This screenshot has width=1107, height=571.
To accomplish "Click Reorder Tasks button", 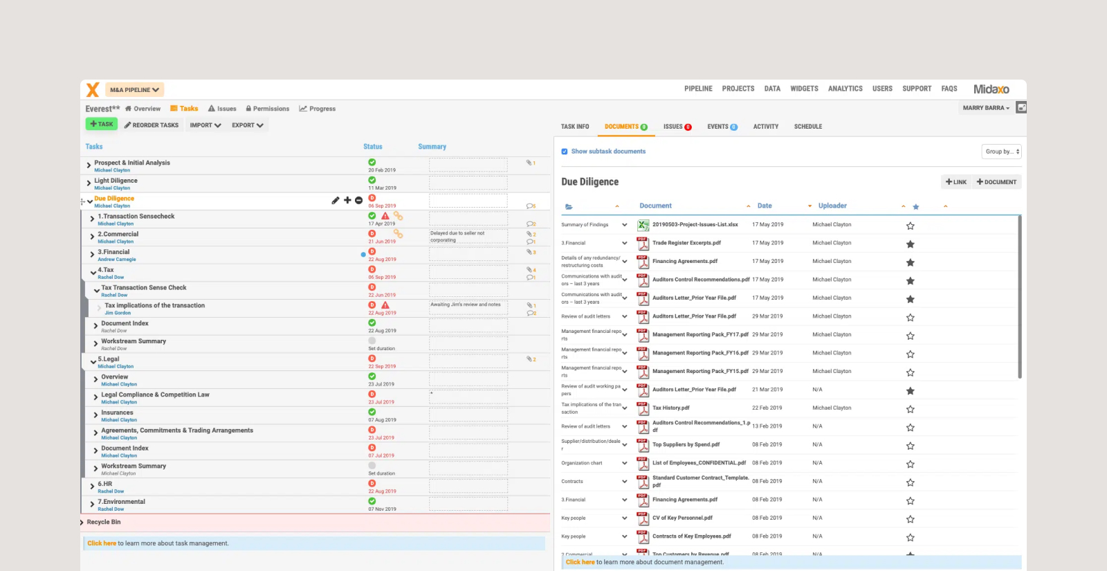I will coord(152,125).
